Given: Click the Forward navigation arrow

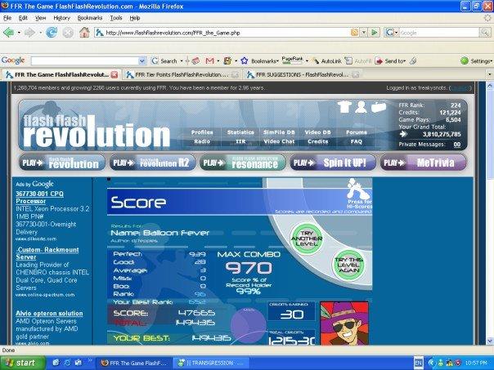Looking at the screenshot, I should pyautogui.click(x=29, y=33).
